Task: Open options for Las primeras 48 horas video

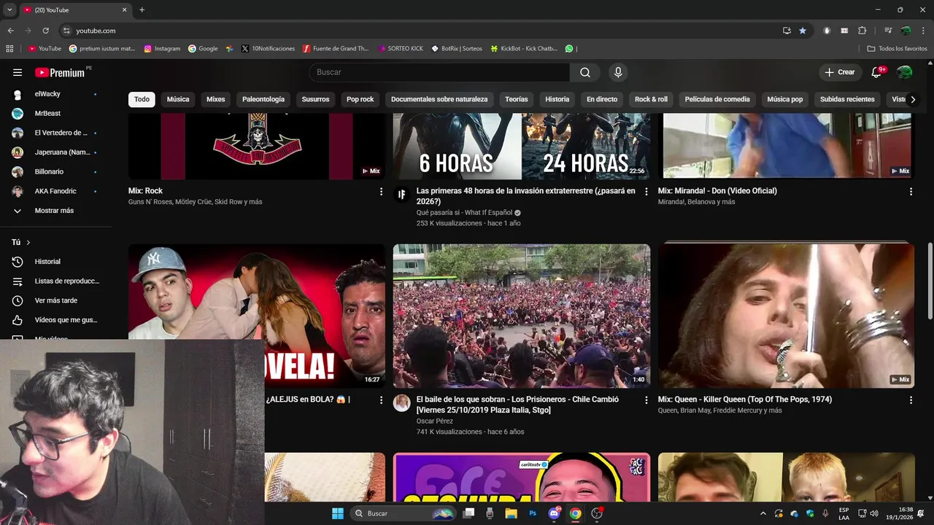Action: tap(646, 191)
